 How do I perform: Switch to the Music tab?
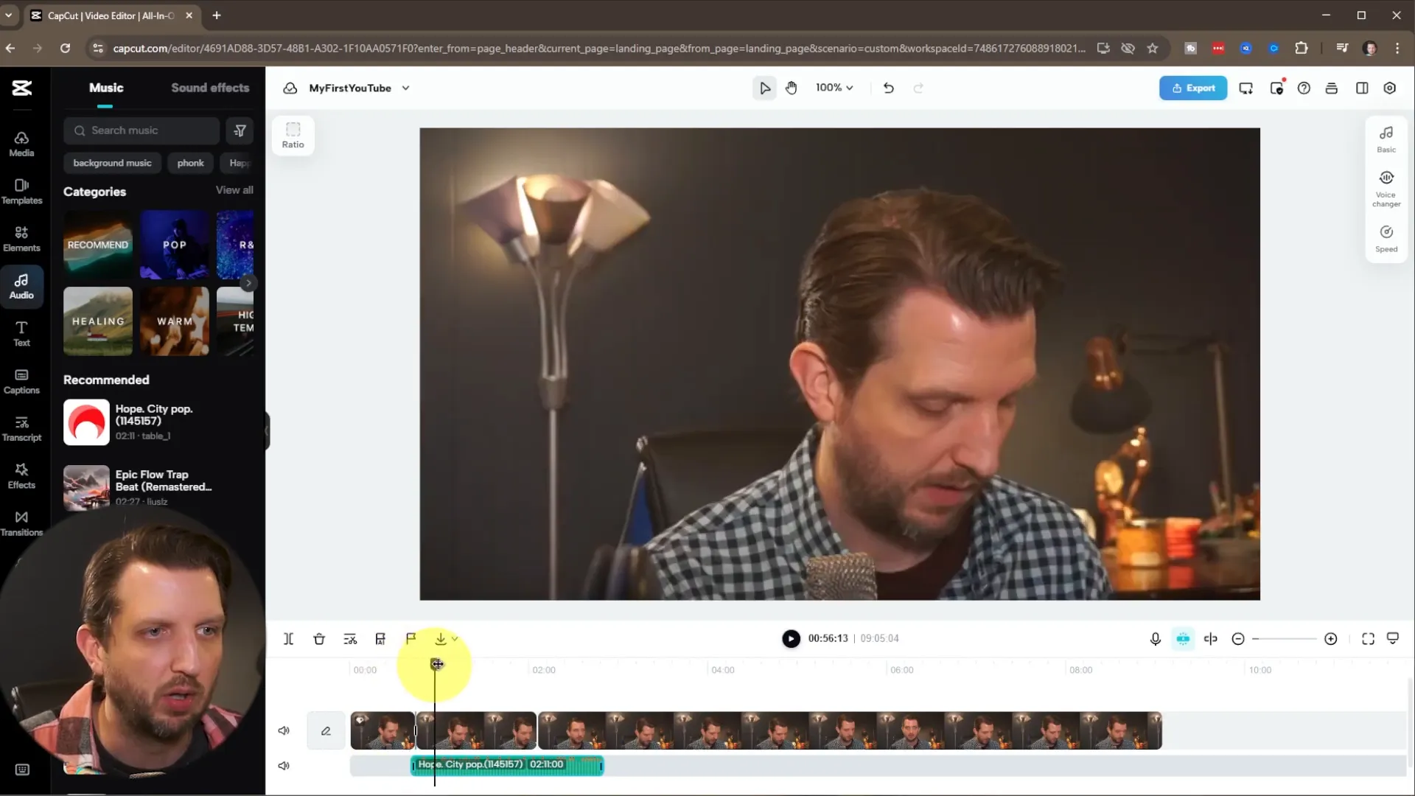[x=106, y=88]
